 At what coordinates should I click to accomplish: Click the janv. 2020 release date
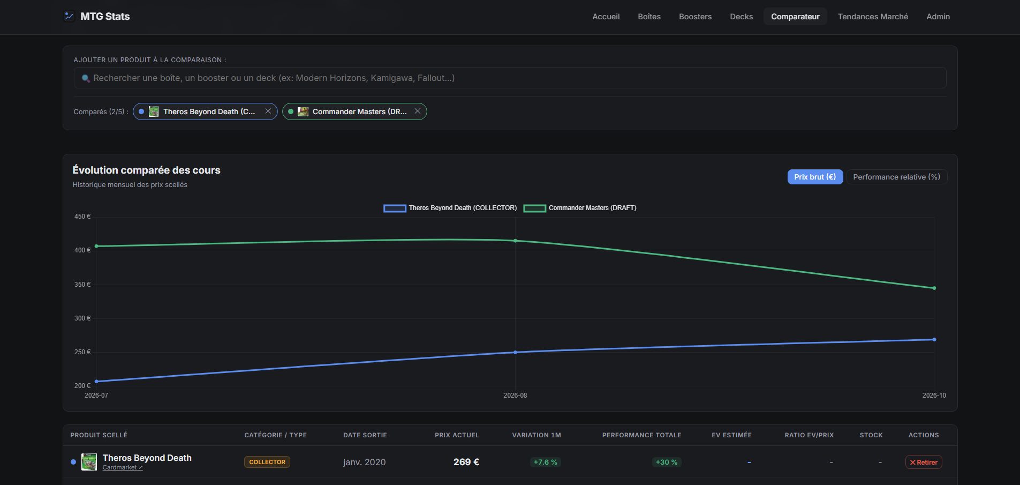click(x=365, y=462)
